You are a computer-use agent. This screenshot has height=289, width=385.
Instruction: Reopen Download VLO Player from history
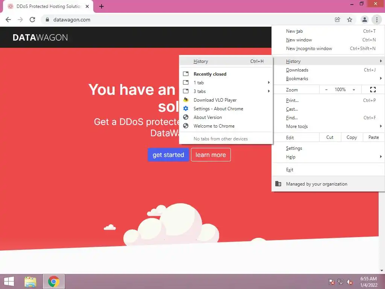point(226,100)
